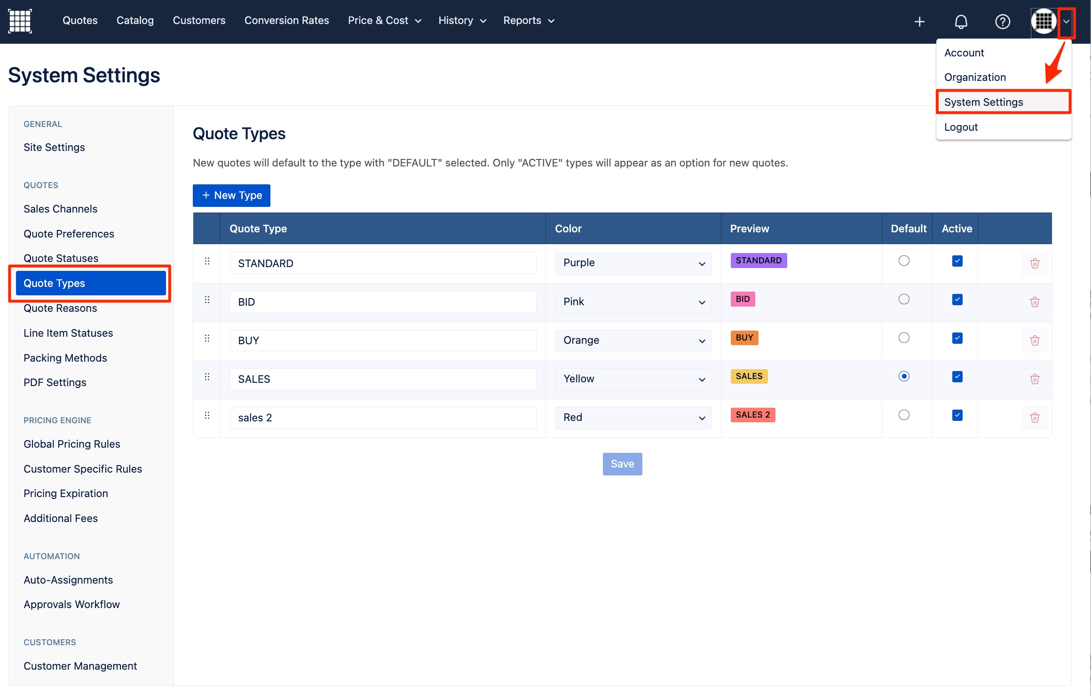
Task: Click the drag handle for STANDARD row
Action: point(207,261)
